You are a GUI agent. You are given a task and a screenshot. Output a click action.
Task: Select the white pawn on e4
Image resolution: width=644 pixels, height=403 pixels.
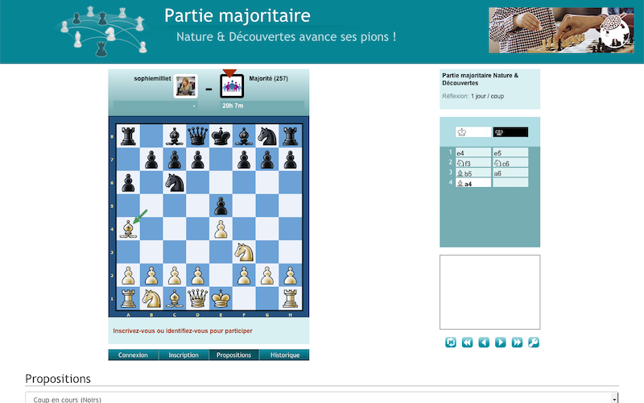click(x=221, y=229)
